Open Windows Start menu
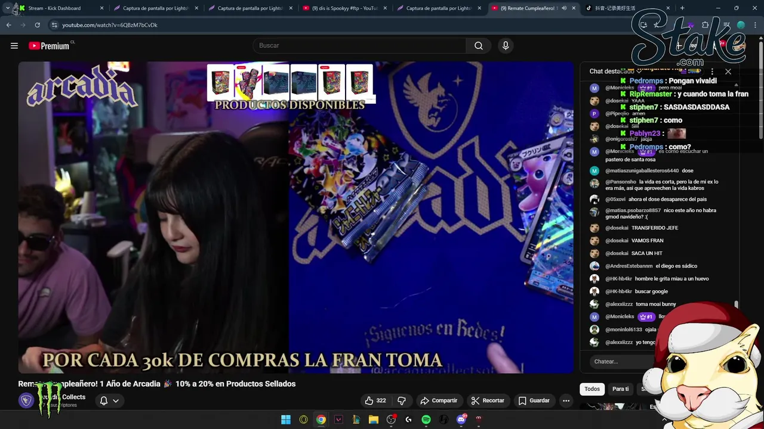 click(286, 419)
